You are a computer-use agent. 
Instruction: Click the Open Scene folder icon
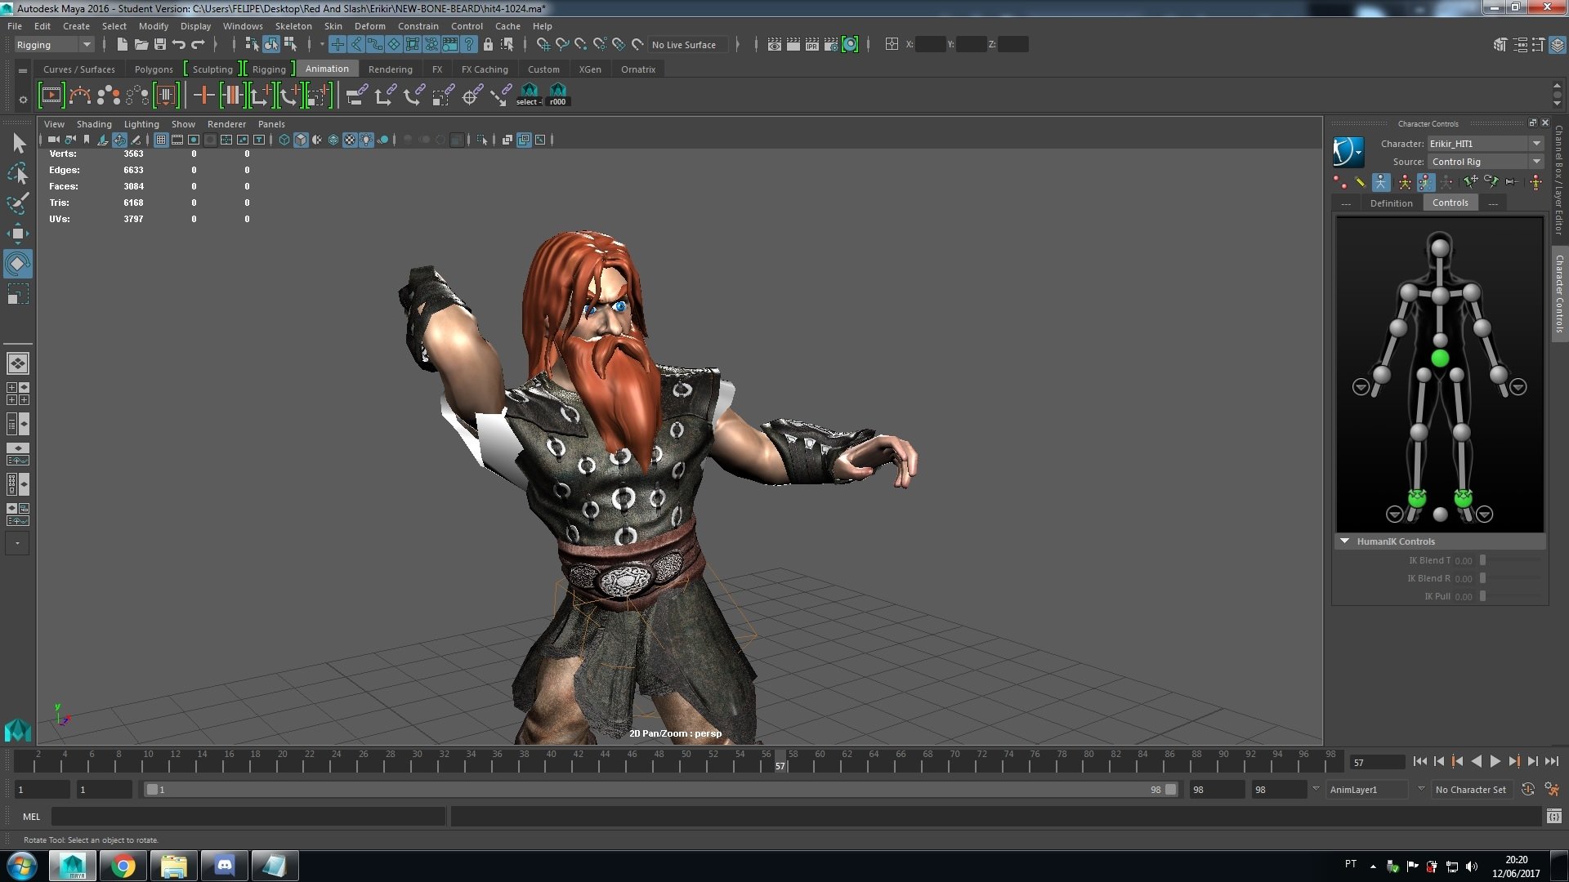pos(141,44)
